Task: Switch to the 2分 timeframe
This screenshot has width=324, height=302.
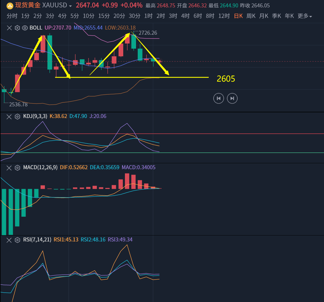Action: pos(37,16)
